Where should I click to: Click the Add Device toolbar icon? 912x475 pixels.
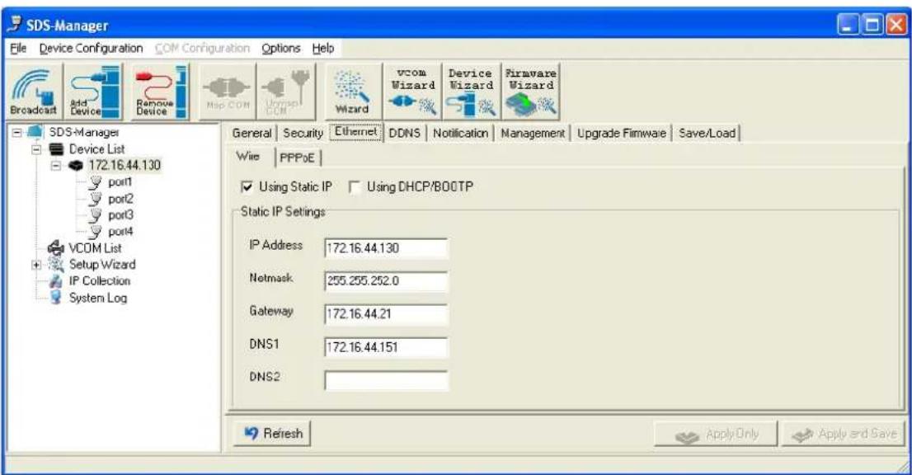(94, 92)
